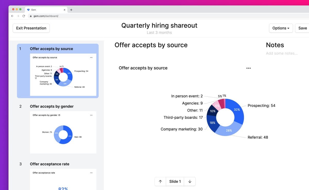
Task: Go to previous slide with up arrow
Action: pyautogui.click(x=160, y=182)
